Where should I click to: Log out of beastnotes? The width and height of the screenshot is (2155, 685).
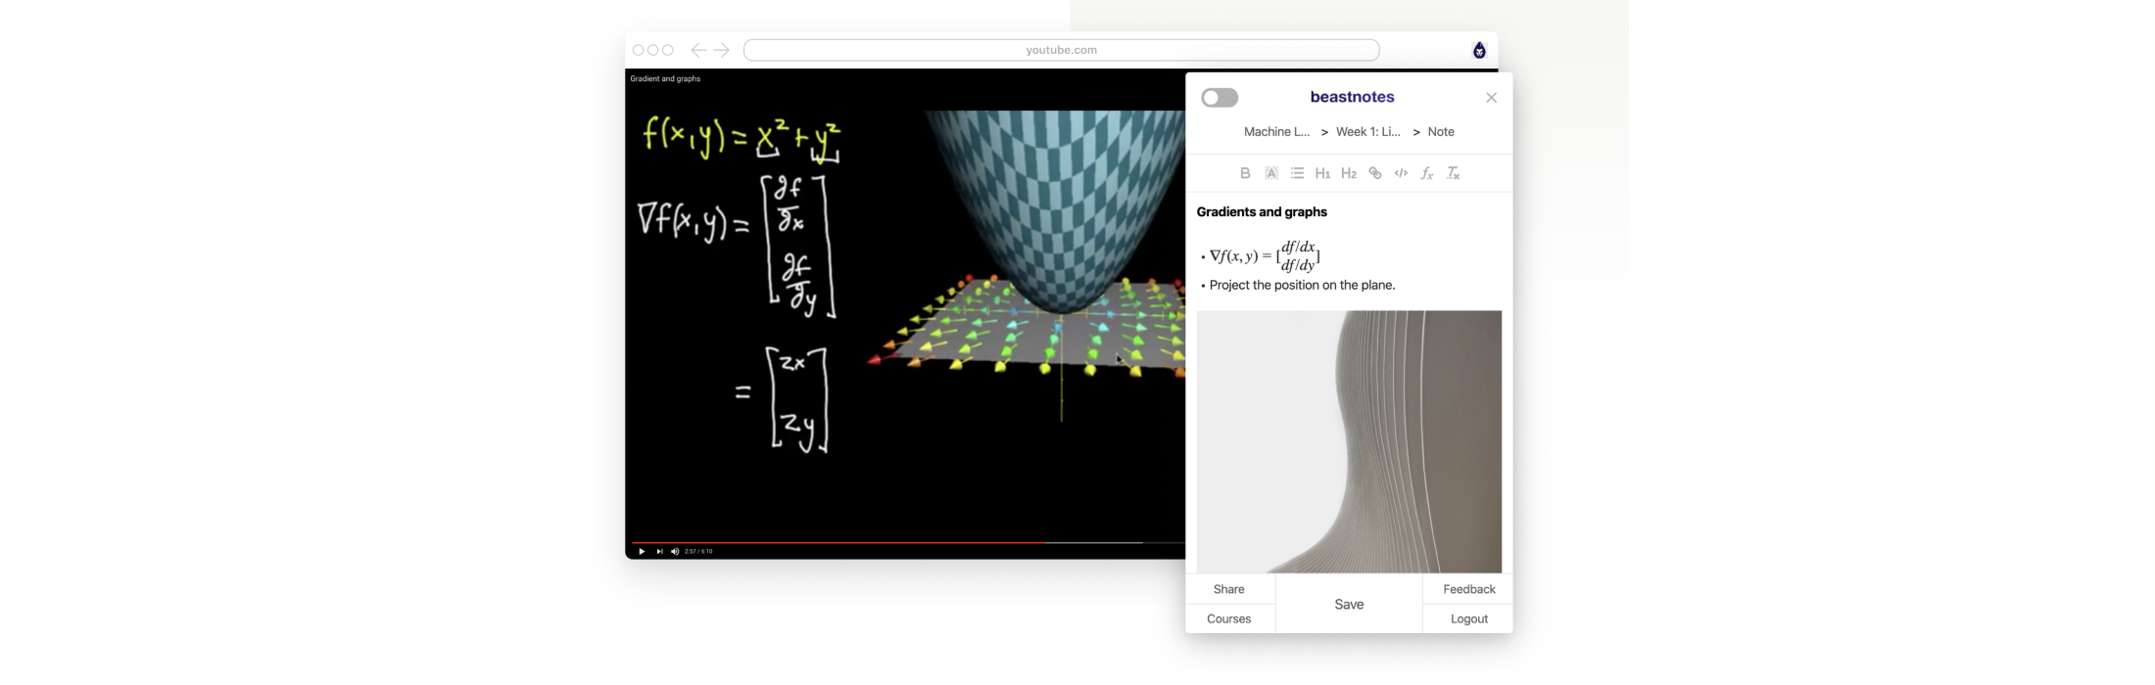coord(1468,619)
